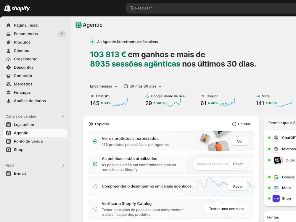Click the bar chart icon beside Análise de dados
This screenshot has width=296, height=222.
point(9,101)
